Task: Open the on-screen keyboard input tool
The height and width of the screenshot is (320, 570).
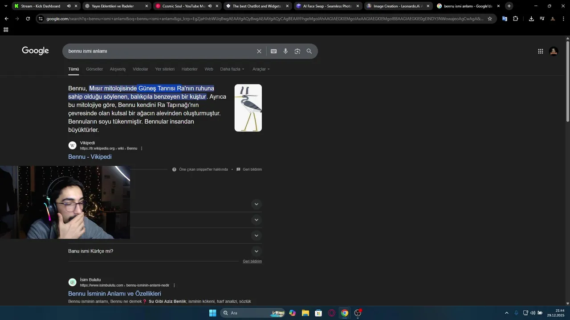Action: (x=274, y=51)
